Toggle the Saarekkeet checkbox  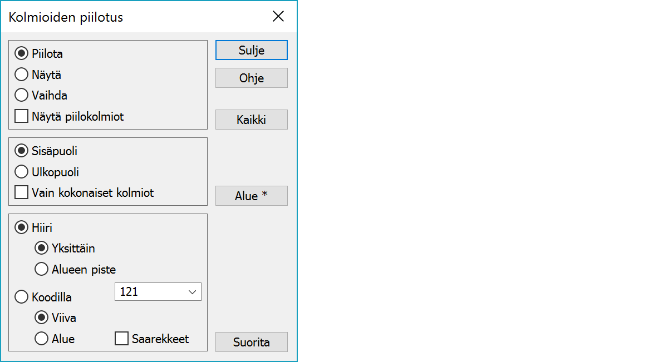(x=121, y=338)
